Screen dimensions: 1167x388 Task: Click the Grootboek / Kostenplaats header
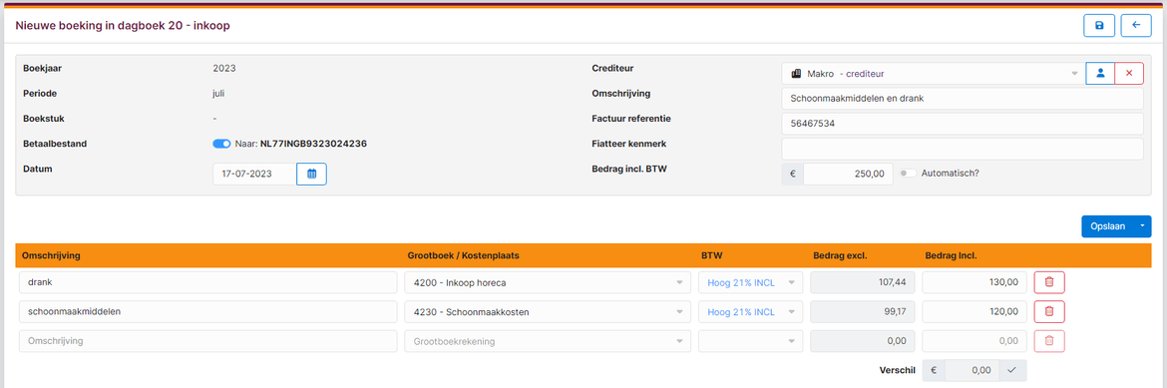[x=463, y=255]
